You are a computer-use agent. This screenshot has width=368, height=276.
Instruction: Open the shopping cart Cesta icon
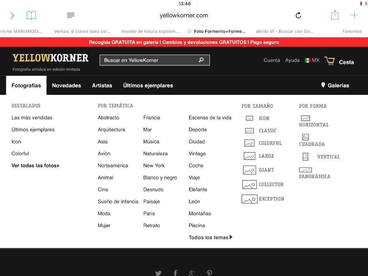[330, 61]
